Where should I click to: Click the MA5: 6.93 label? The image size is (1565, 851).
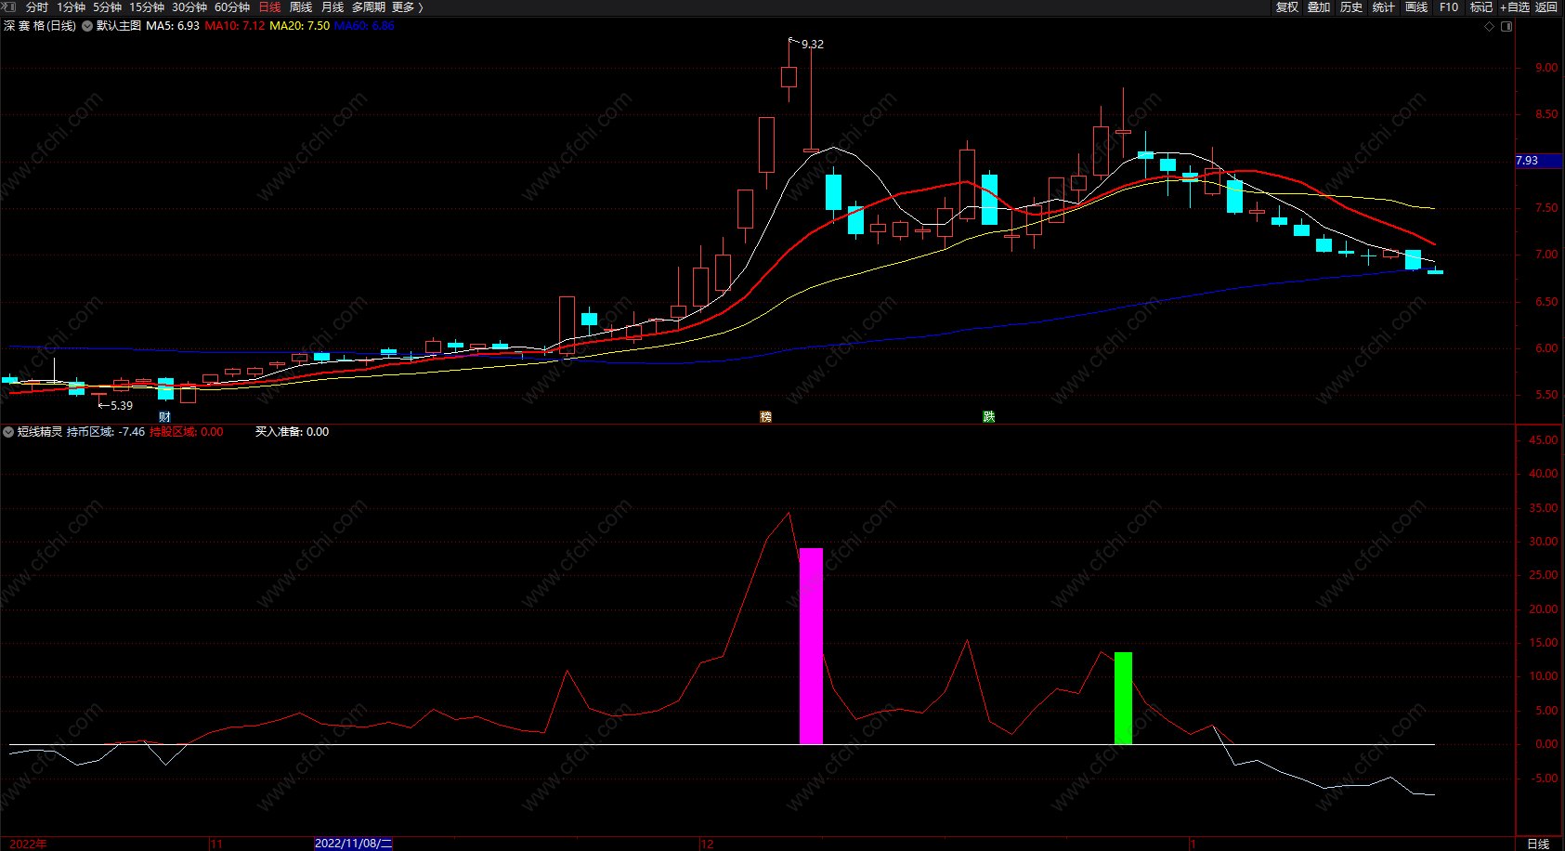pyautogui.click(x=173, y=26)
